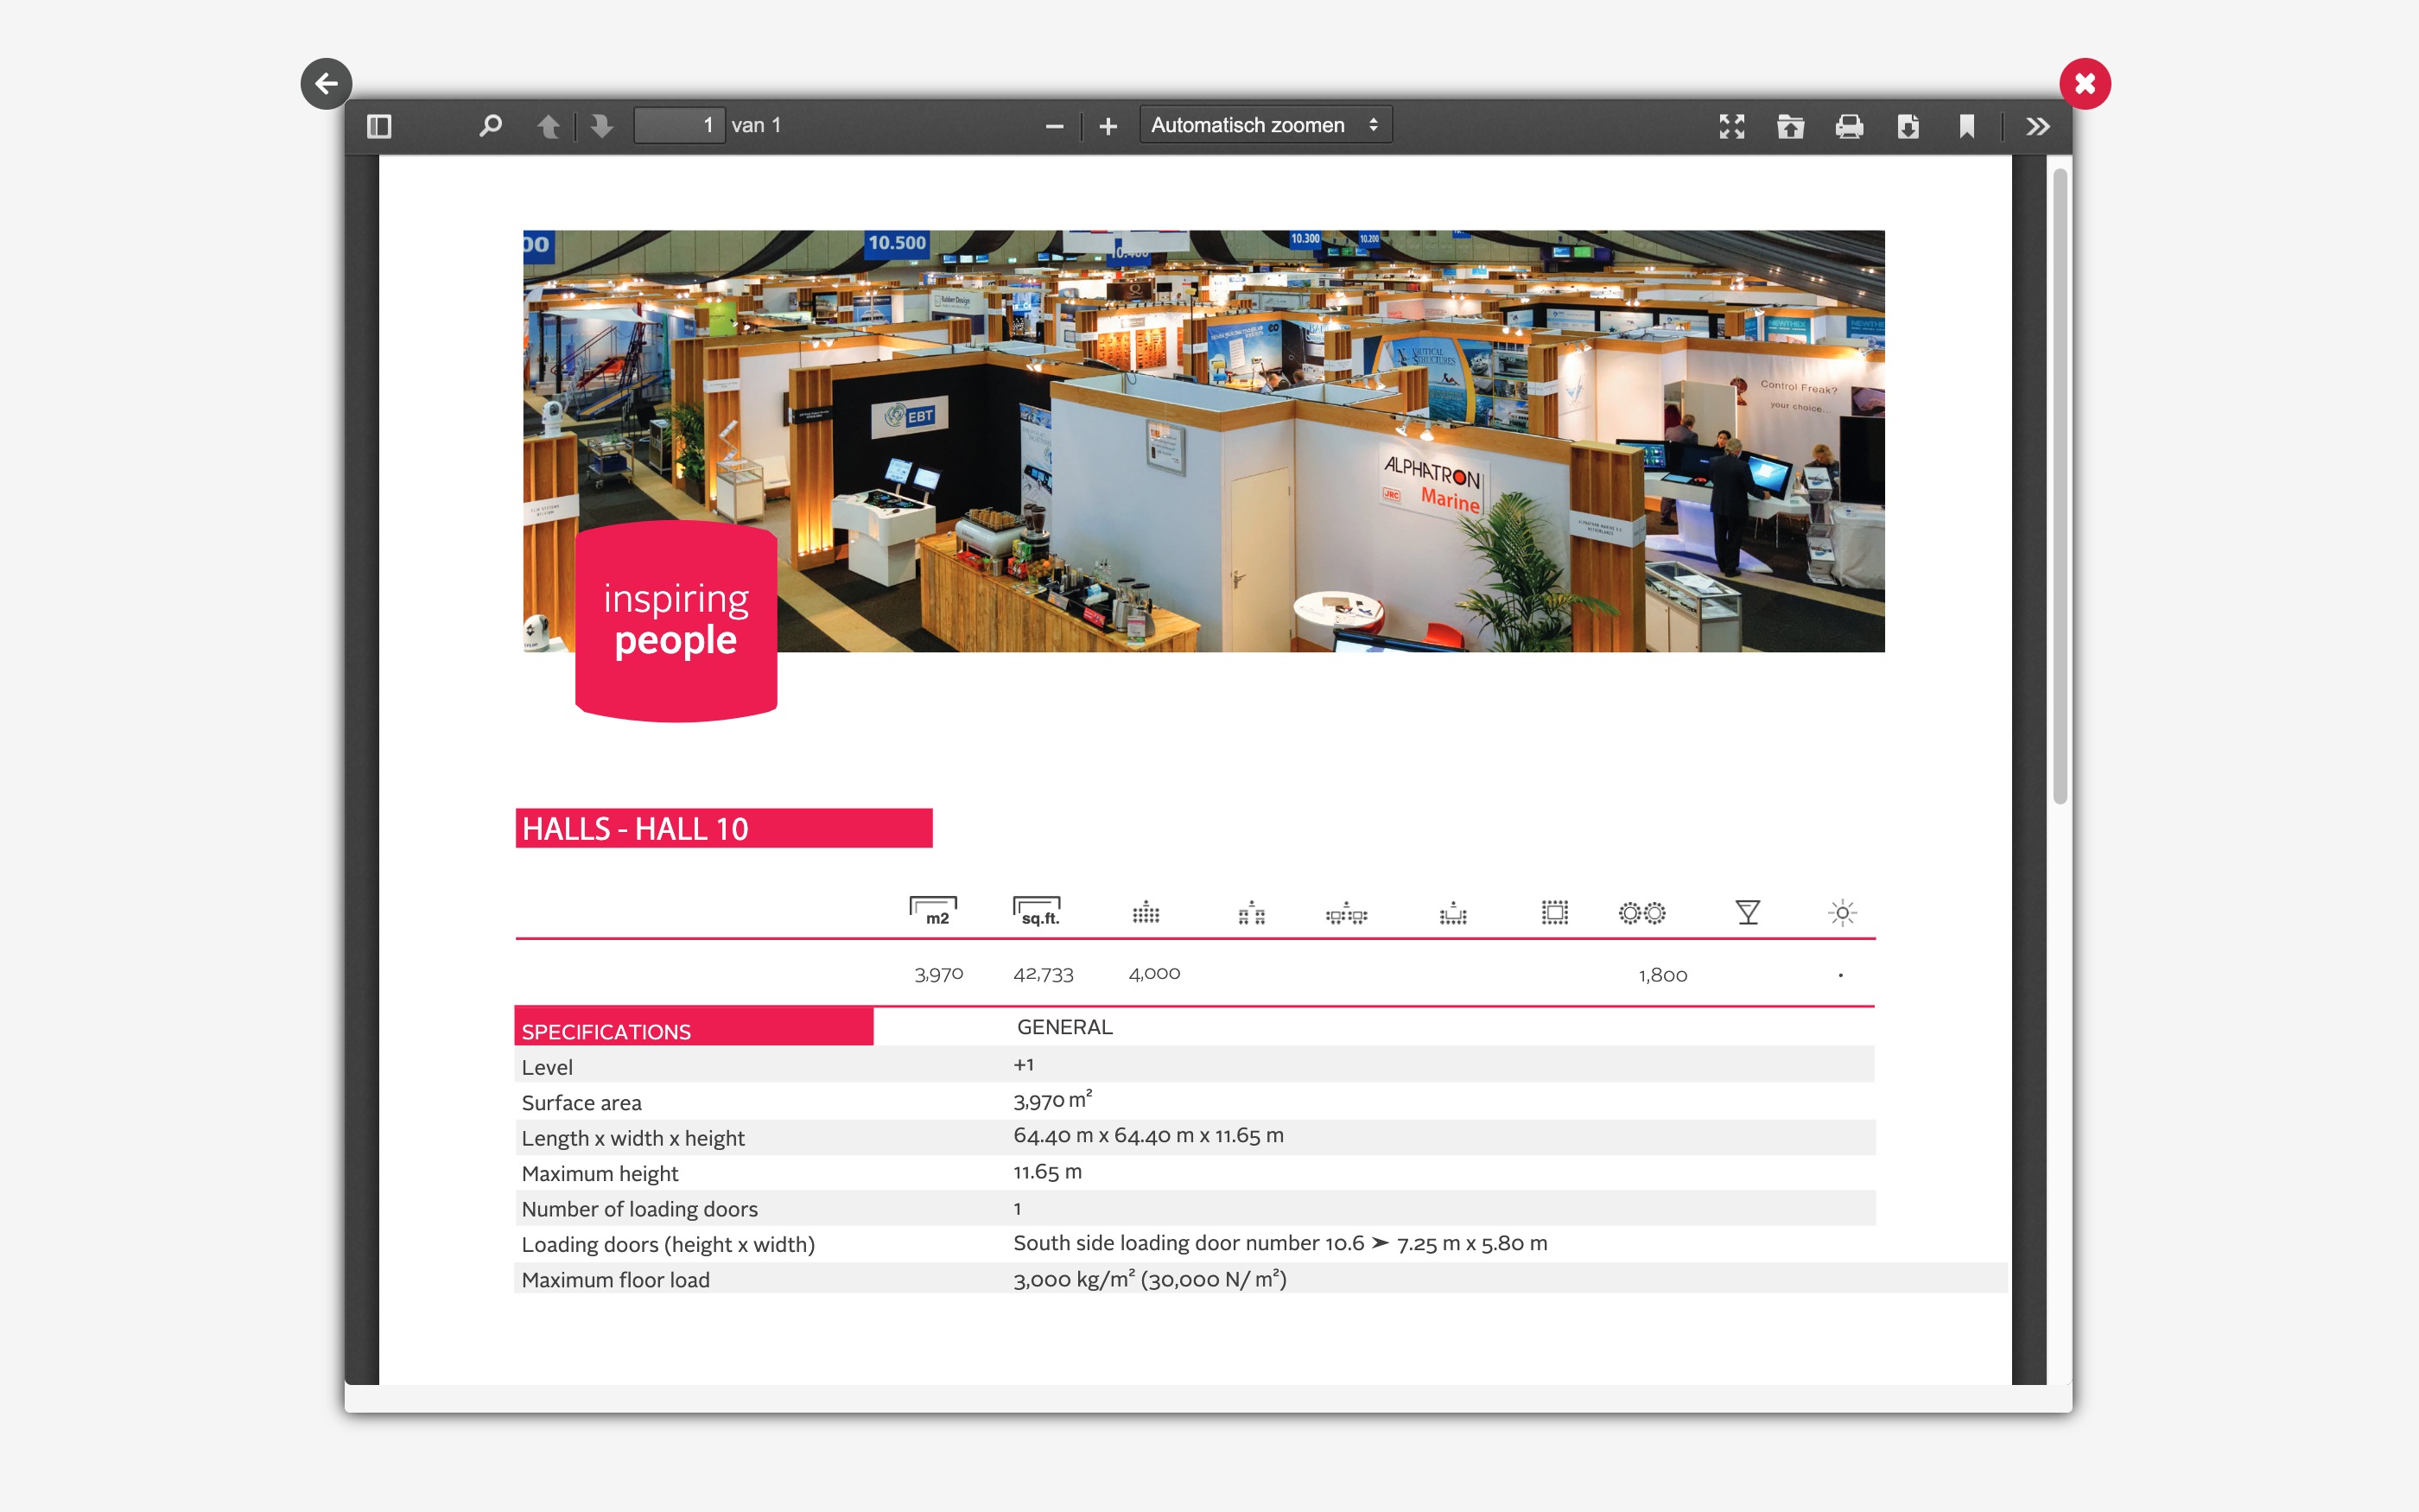Click the vertical scrollbar thumb
The image size is (2419, 1512).
pos(2059,486)
